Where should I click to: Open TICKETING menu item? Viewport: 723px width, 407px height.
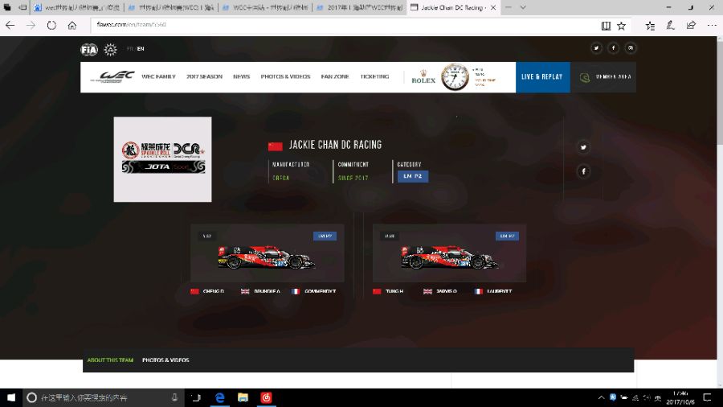pyautogui.click(x=374, y=76)
